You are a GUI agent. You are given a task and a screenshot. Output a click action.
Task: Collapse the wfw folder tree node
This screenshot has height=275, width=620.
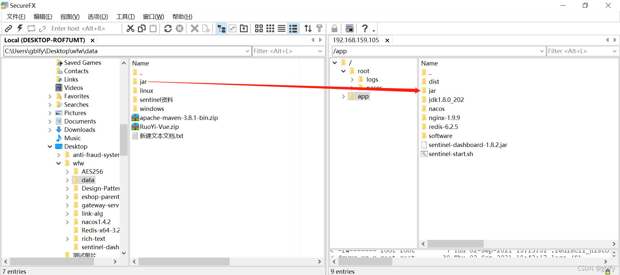tap(58, 163)
